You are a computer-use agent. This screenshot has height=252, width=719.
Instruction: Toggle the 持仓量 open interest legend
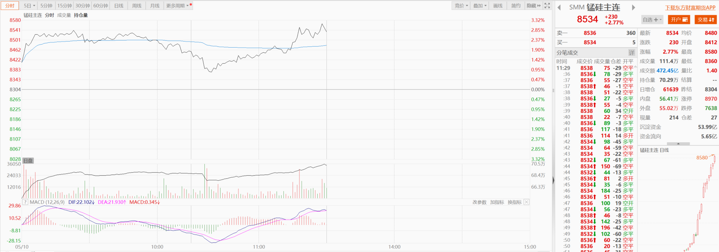point(81,15)
